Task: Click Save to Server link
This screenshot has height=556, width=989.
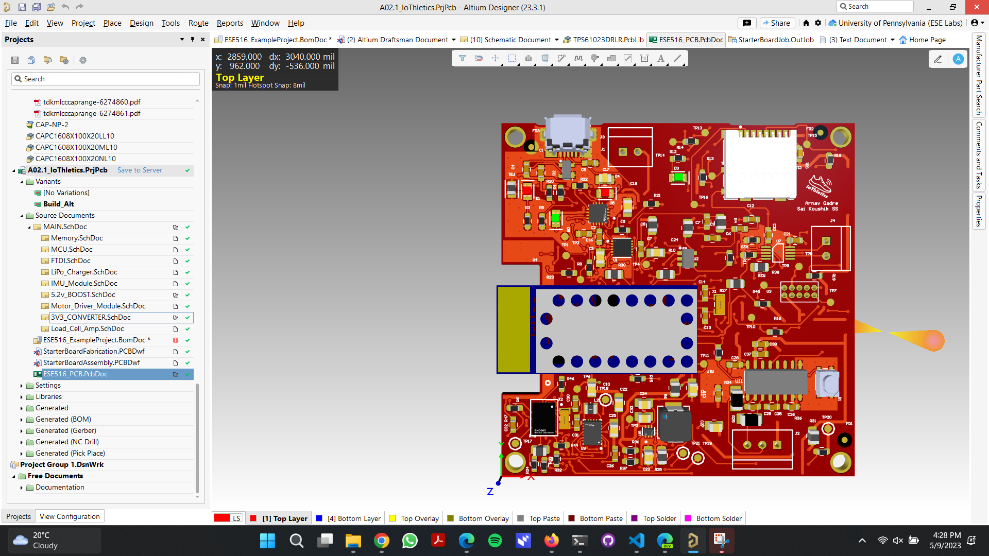Action: click(140, 170)
